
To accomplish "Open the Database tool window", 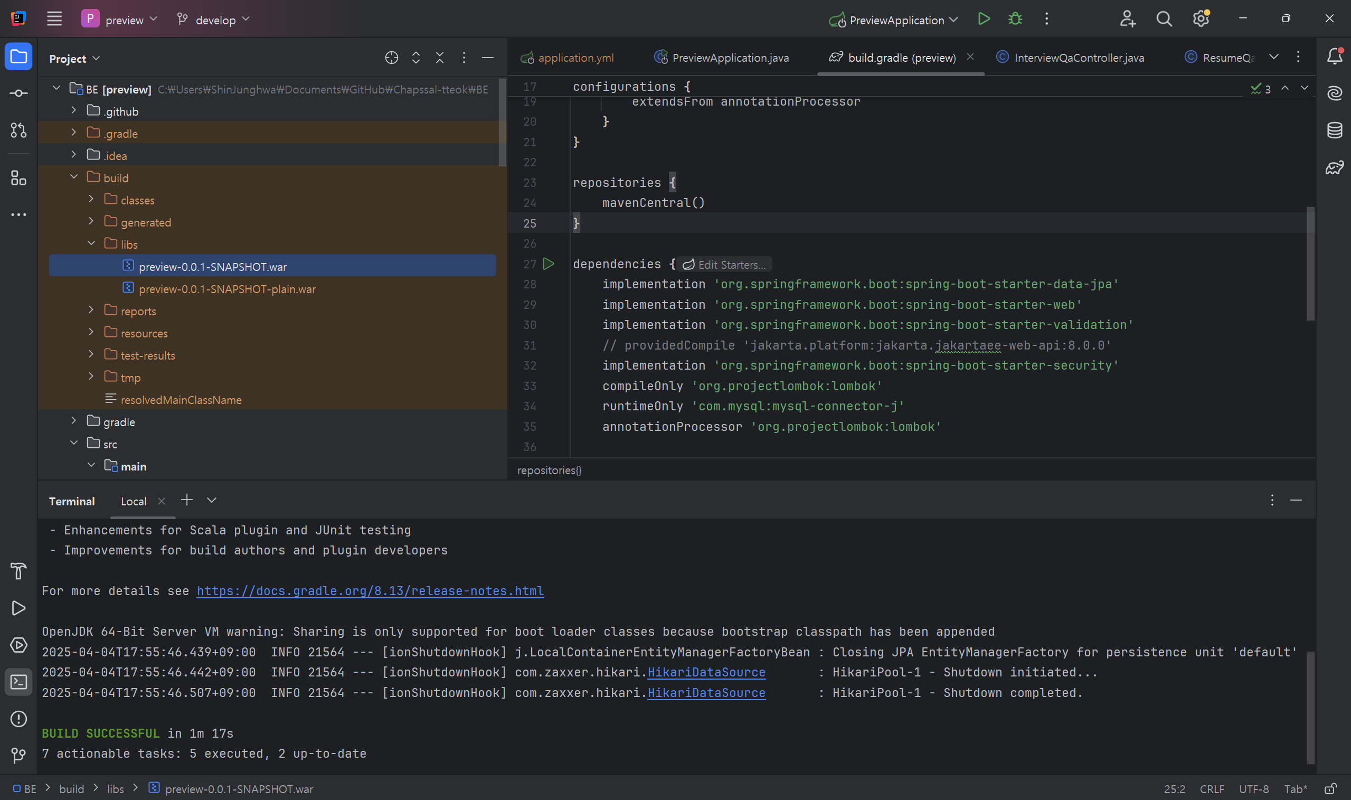I will (1334, 130).
